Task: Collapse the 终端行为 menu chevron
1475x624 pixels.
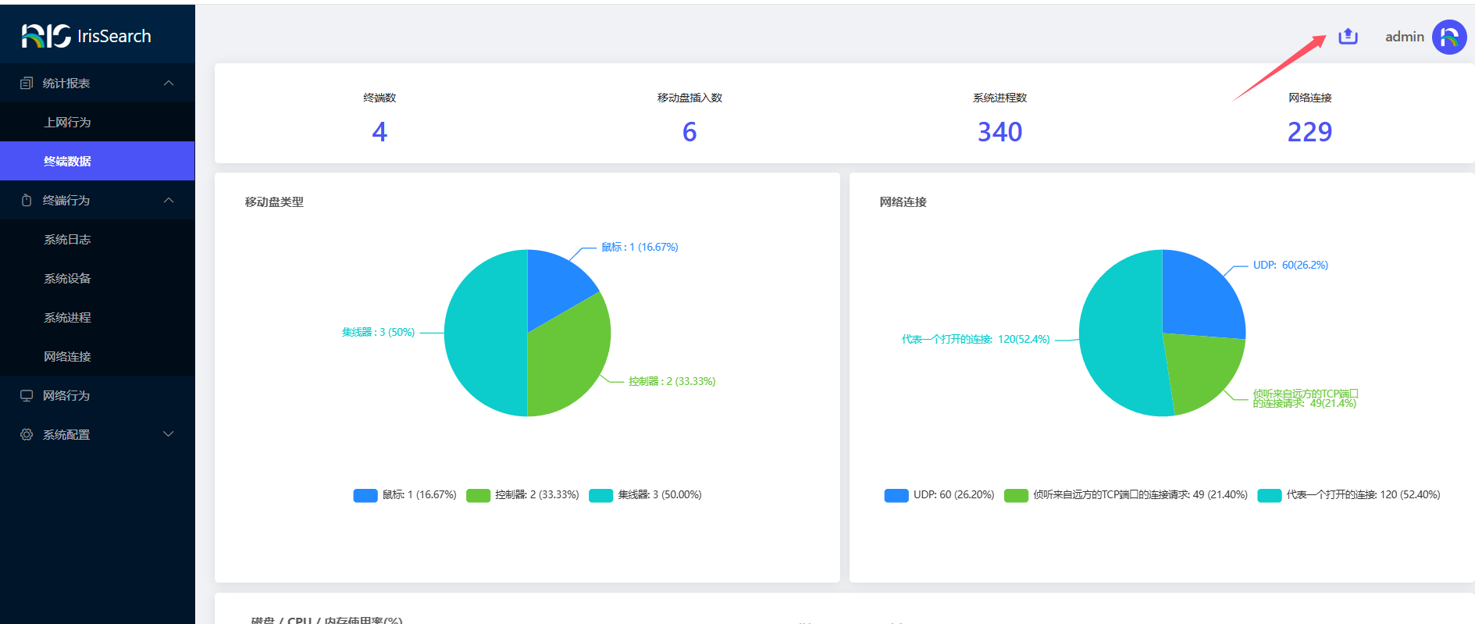Action: pos(169,200)
